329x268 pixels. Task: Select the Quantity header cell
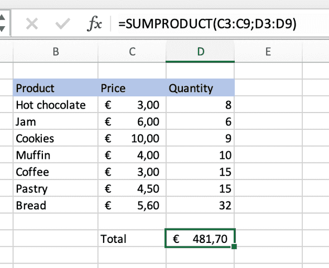(200, 87)
